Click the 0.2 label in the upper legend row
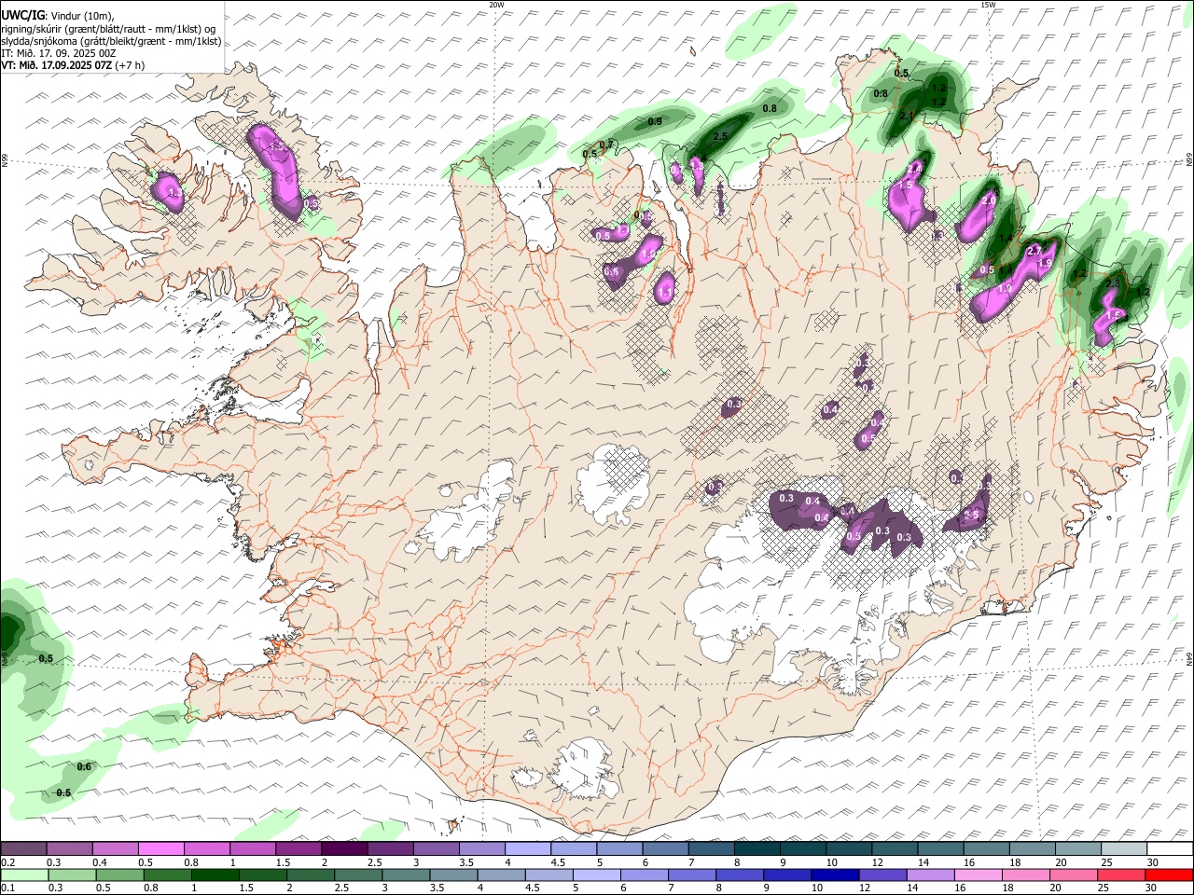Image resolution: width=1194 pixels, height=895 pixels. click(7, 861)
